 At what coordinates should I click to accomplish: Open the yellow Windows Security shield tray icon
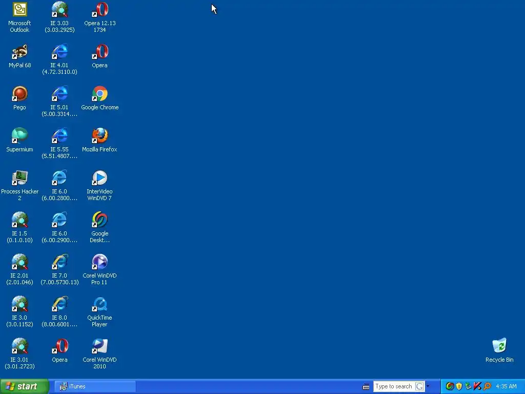click(x=459, y=386)
